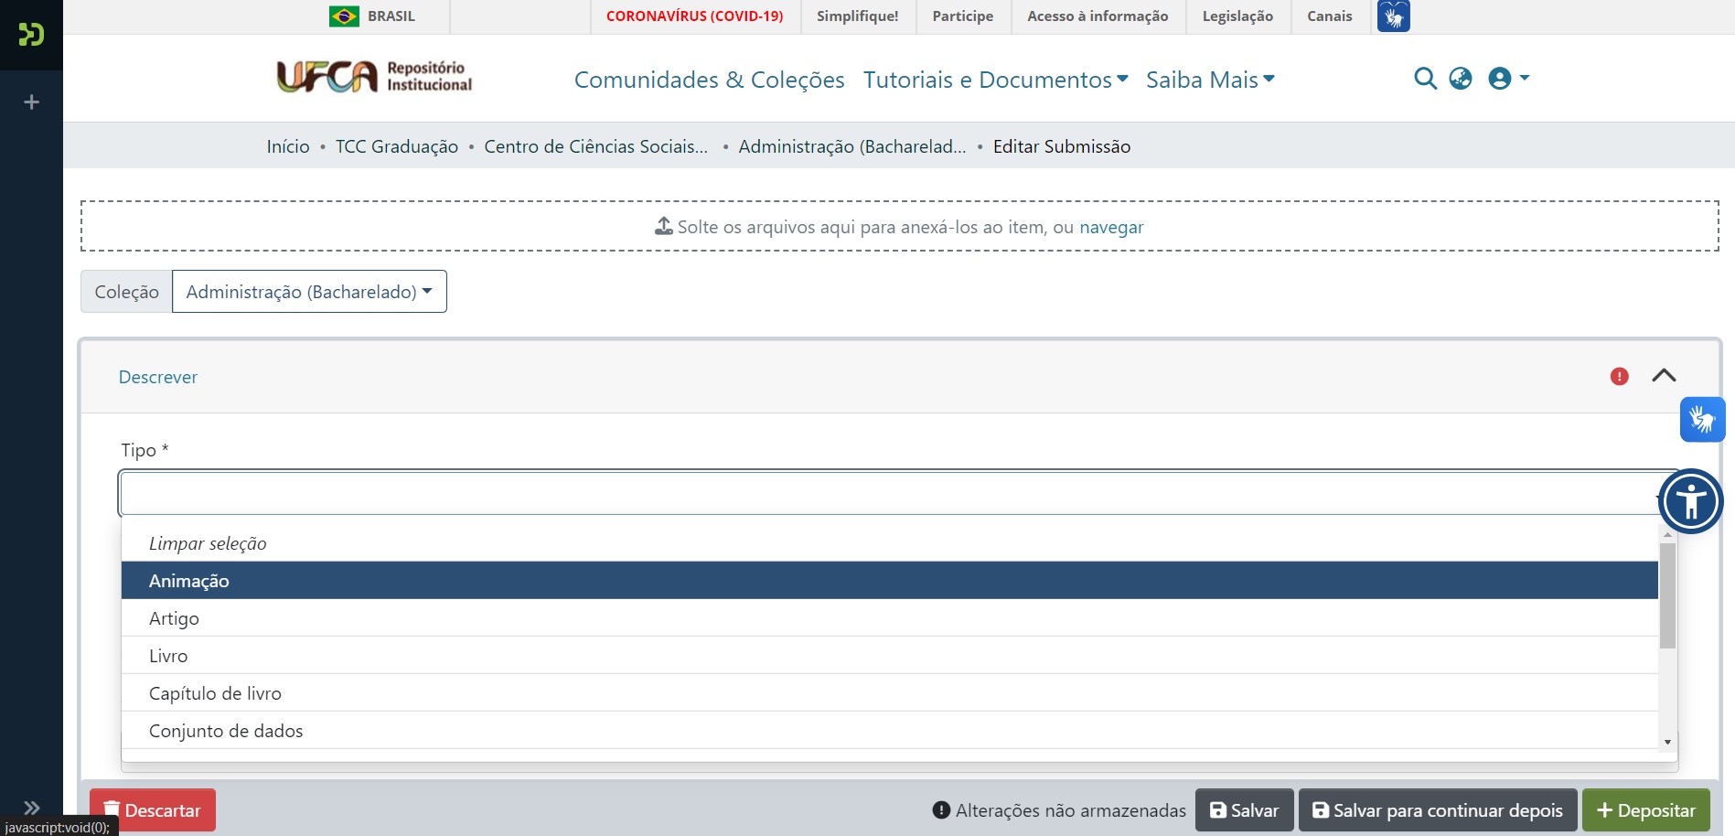1735x836 pixels.
Task: Click the plus icon in the left sidebar
Action: pyautogui.click(x=30, y=100)
